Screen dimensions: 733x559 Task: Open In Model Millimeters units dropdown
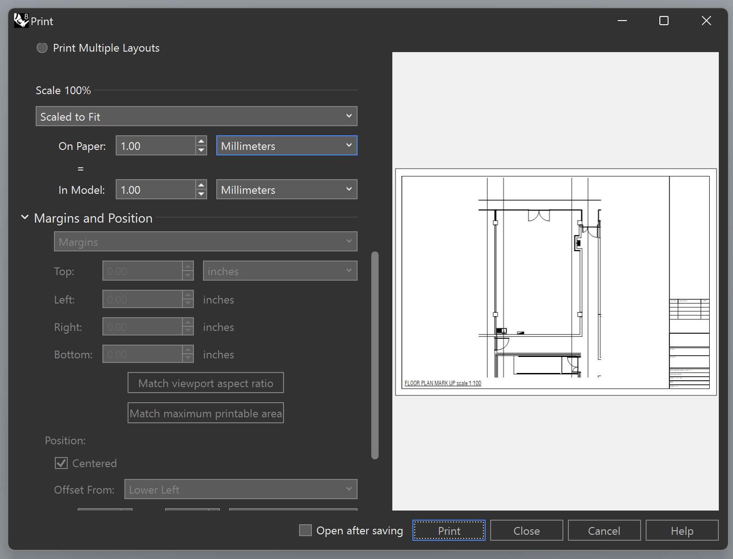click(x=286, y=190)
